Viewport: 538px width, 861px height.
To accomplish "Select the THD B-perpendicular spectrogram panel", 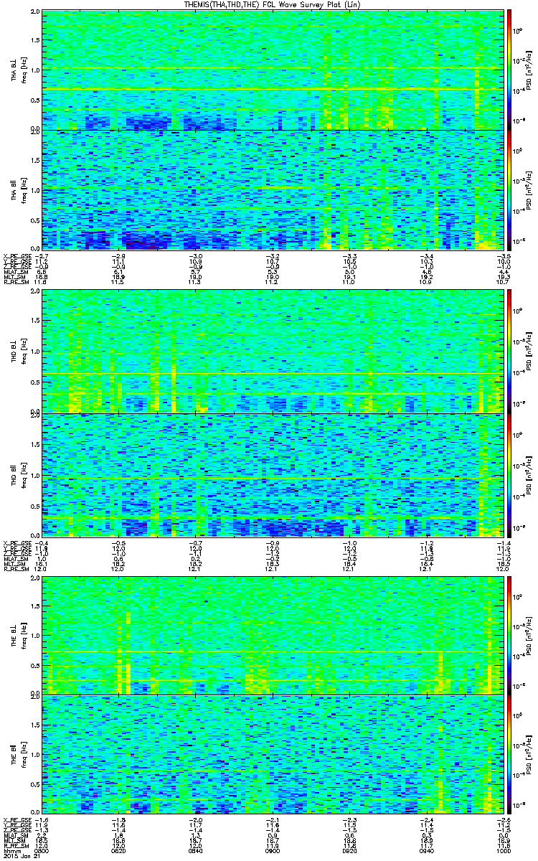I will point(270,352).
